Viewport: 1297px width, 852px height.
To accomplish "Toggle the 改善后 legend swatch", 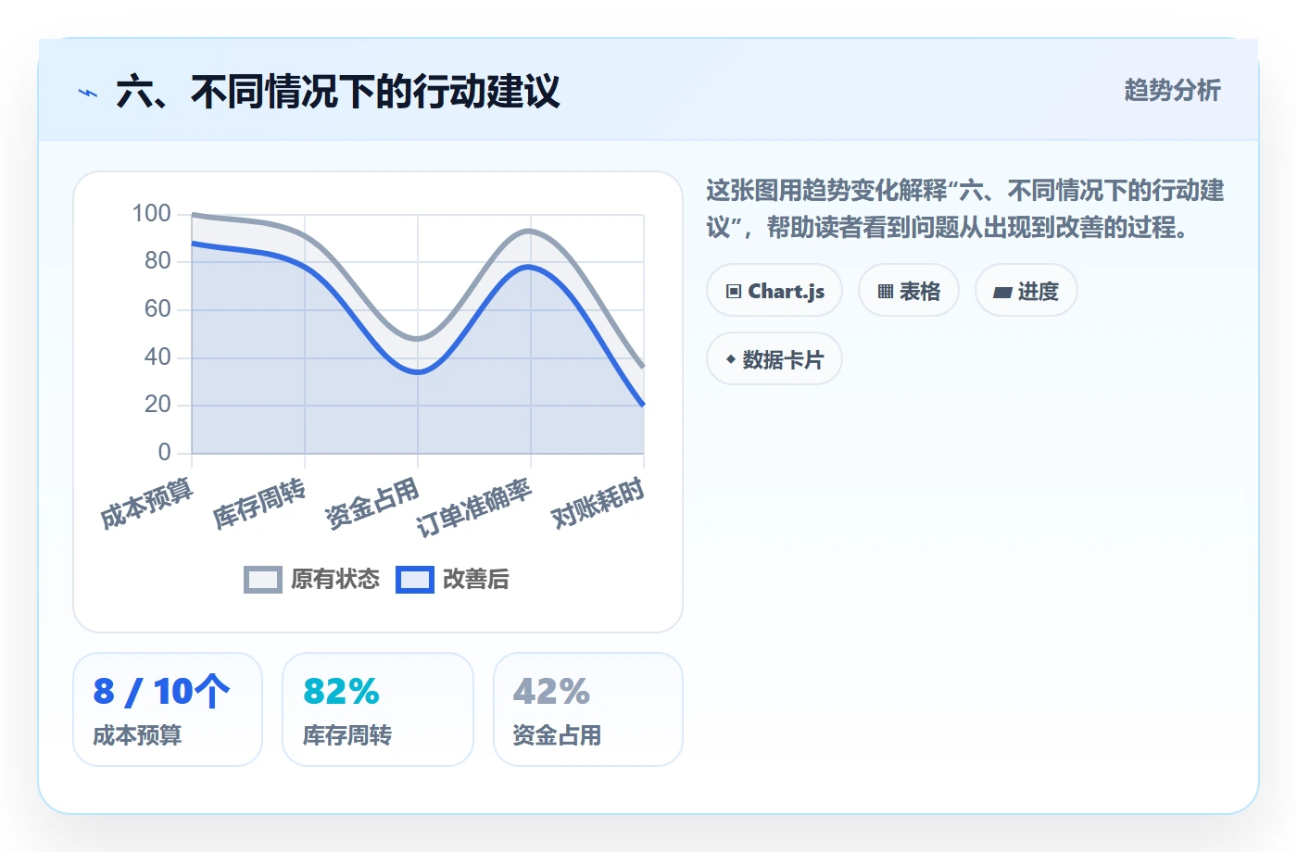I will coord(415,580).
